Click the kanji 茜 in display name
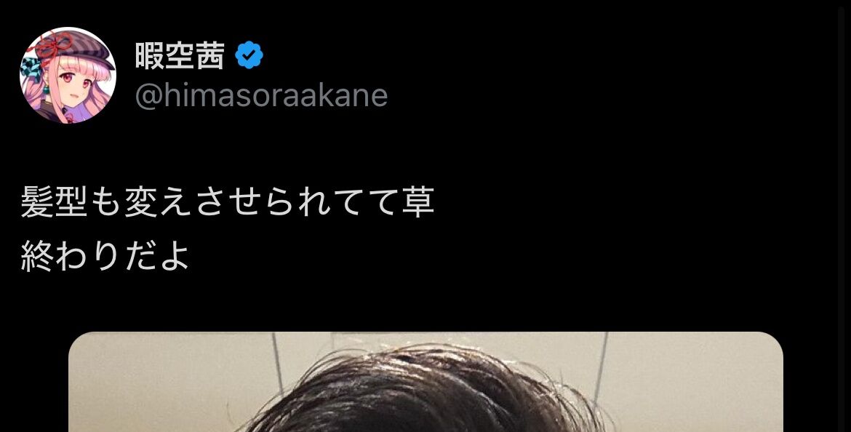 pyautogui.click(x=210, y=55)
